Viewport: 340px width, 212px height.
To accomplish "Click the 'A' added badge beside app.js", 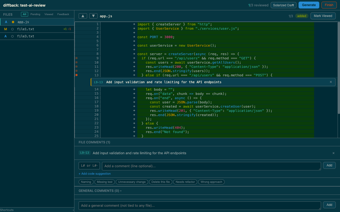I will [x=6, y=22].
